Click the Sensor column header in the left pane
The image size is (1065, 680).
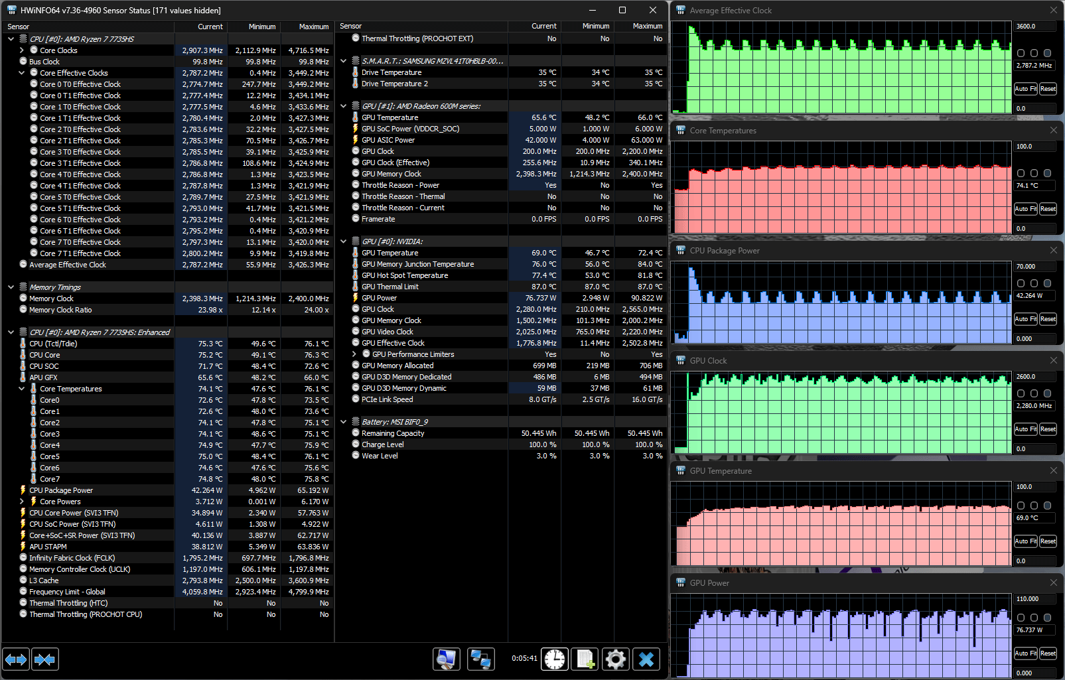click(88, 27)
